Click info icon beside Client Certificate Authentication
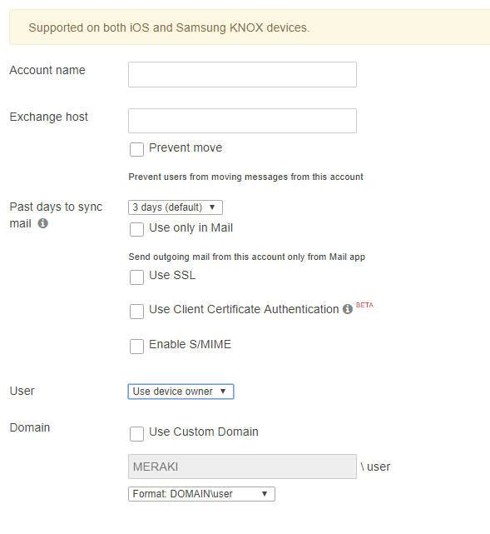This screenshot has height=534, width=490. click(x=347, y=309)
